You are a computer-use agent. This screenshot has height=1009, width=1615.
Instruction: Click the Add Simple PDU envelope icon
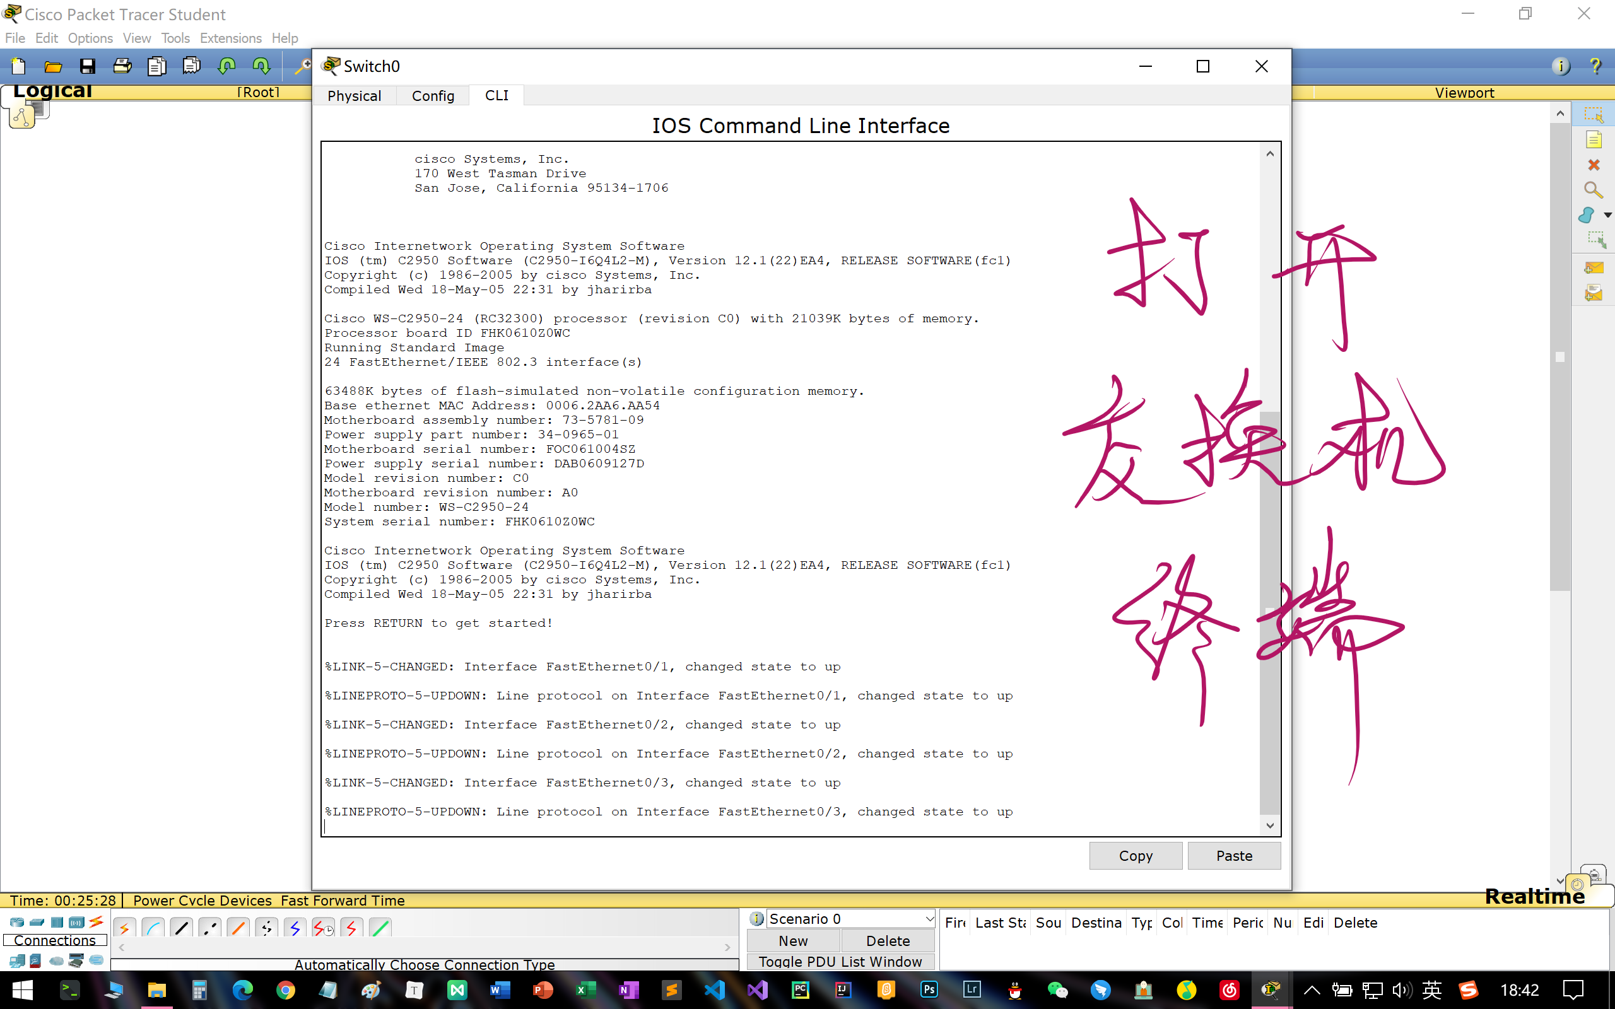1594,267
